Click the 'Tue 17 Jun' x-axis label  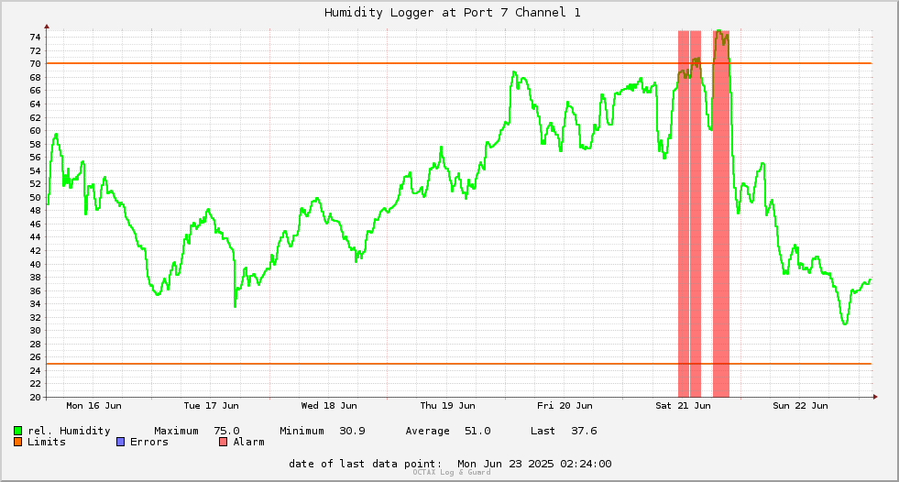211,406
